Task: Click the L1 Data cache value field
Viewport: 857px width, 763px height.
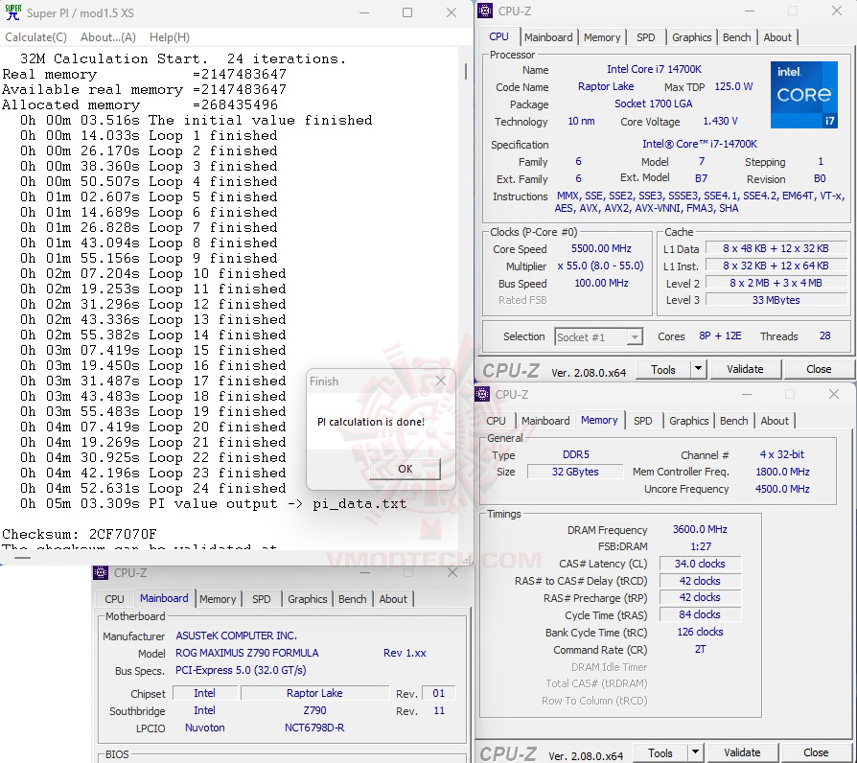Action: coord(776,248)
